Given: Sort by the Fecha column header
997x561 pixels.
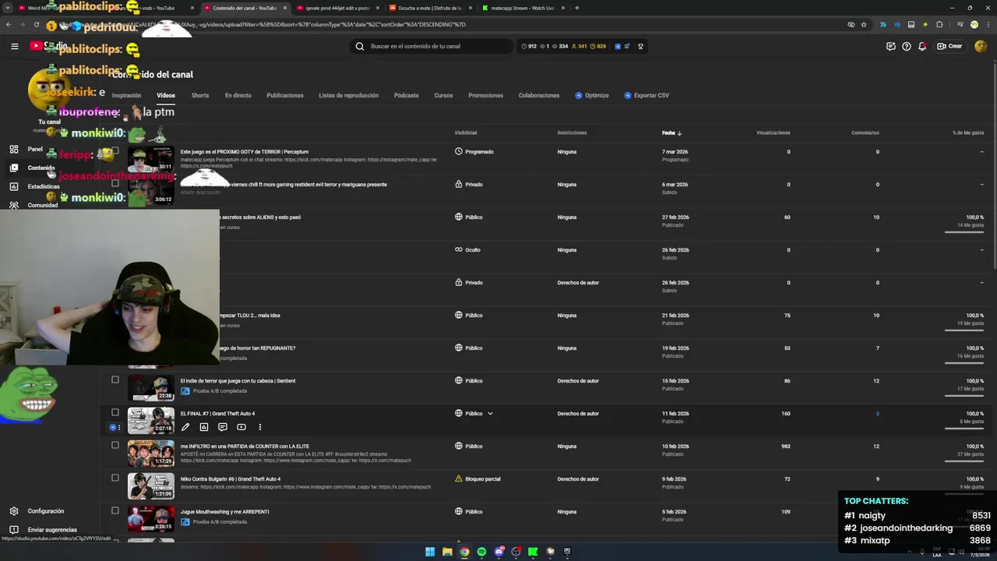Looking at the screenshot, I should pos(671,132).
